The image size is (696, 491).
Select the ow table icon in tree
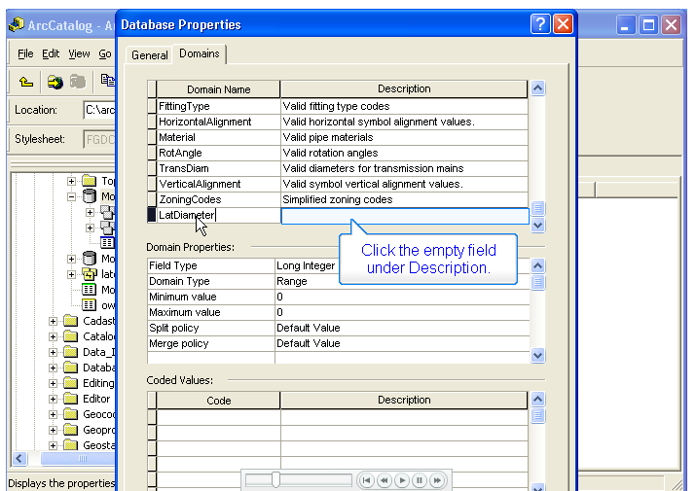pyautogui.click(x=89, y=305)
